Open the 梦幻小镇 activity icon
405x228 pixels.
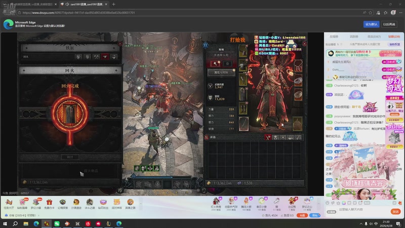tap(36, 204)
